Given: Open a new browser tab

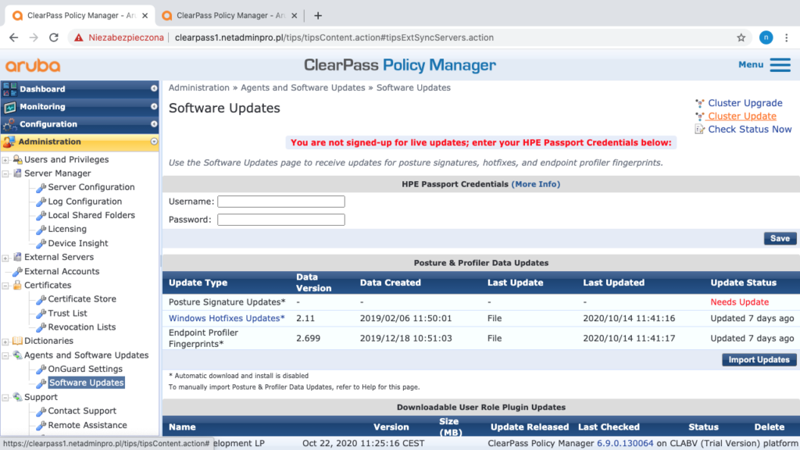Looking at the screenshot, I should (x=318, y=16).
